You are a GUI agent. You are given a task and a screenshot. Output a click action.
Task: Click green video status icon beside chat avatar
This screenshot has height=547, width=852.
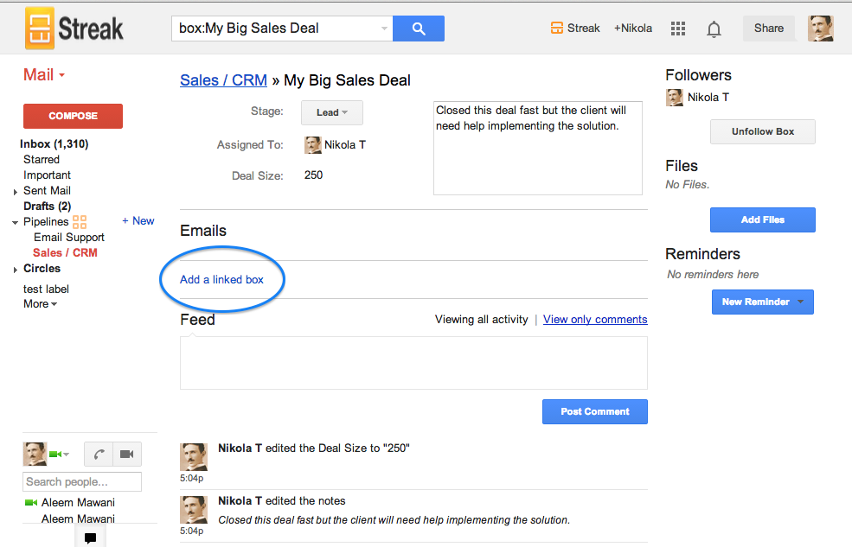(x=54, y=455)
